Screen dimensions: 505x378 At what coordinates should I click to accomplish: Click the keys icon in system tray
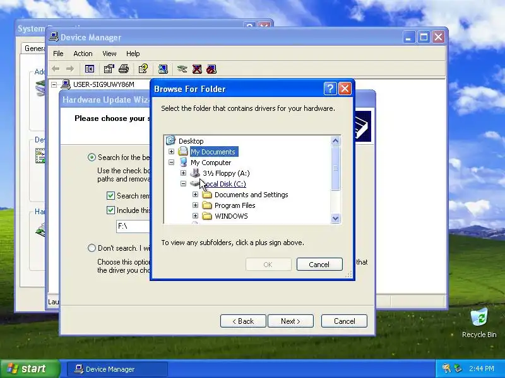tap(446, 369)
